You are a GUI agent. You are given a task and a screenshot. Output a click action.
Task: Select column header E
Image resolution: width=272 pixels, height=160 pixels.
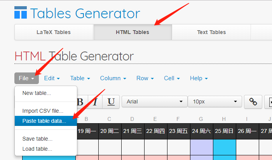pos(155,119)
